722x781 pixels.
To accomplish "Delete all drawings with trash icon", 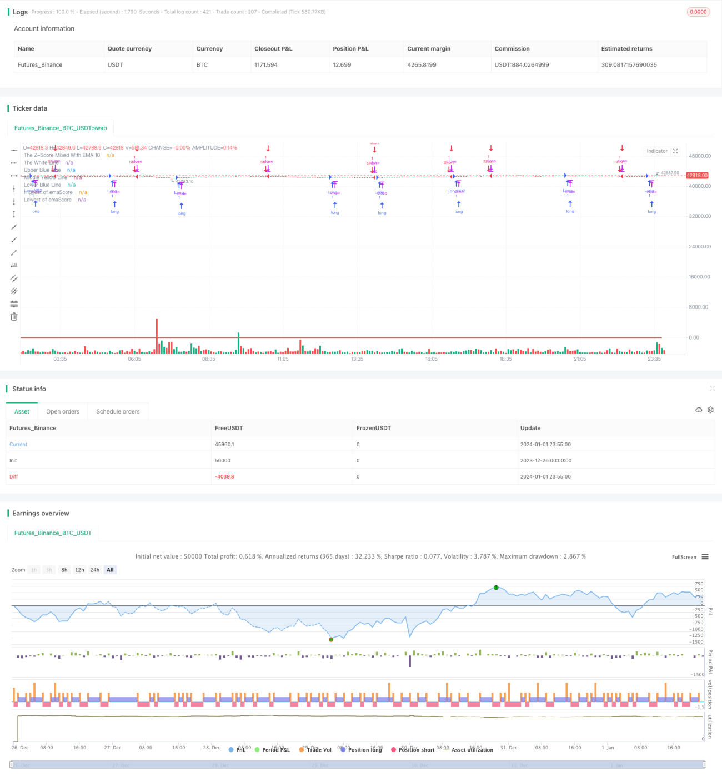I will point(14,316).
